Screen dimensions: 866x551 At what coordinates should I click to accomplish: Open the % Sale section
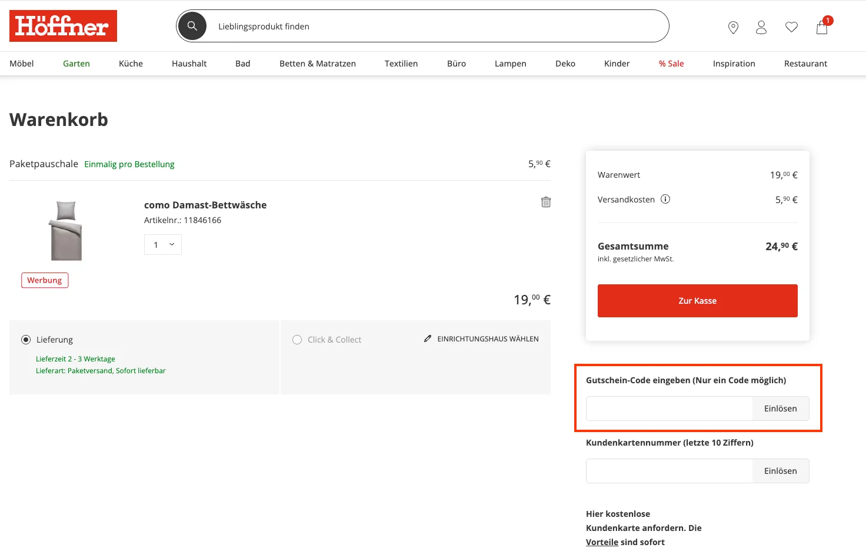click(x=671, y=63)
